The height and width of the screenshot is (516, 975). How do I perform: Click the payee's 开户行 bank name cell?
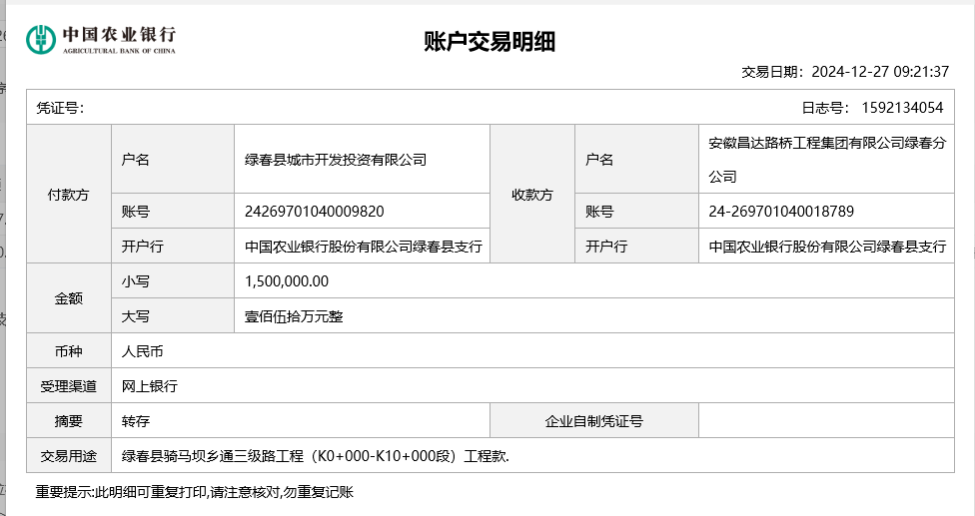pos(827,247)
